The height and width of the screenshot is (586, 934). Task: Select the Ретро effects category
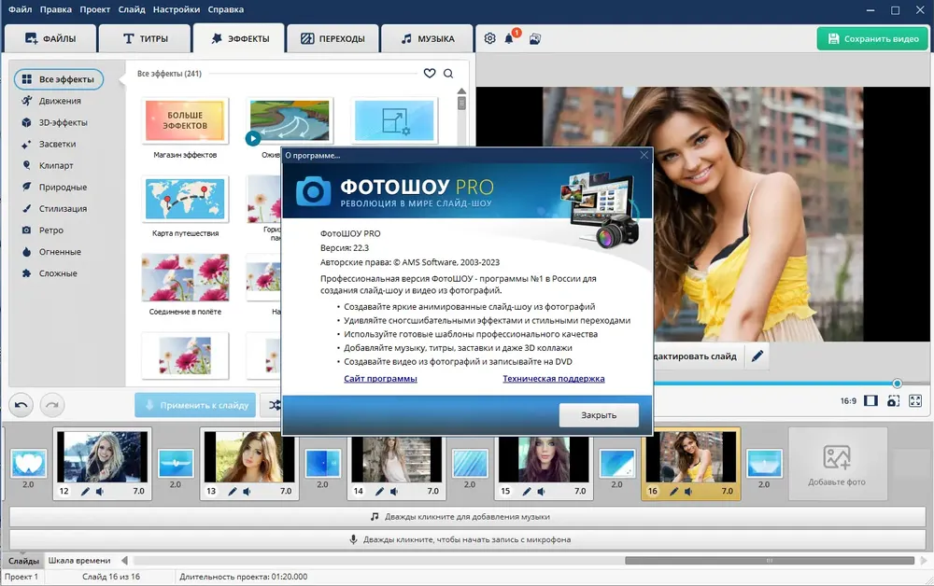(x=51, y=230)
